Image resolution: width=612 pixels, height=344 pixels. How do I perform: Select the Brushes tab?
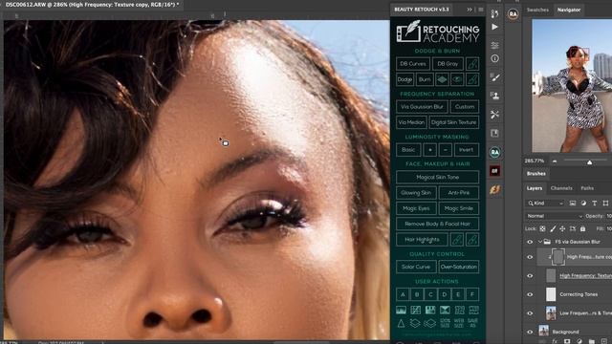tap(536, 174)
